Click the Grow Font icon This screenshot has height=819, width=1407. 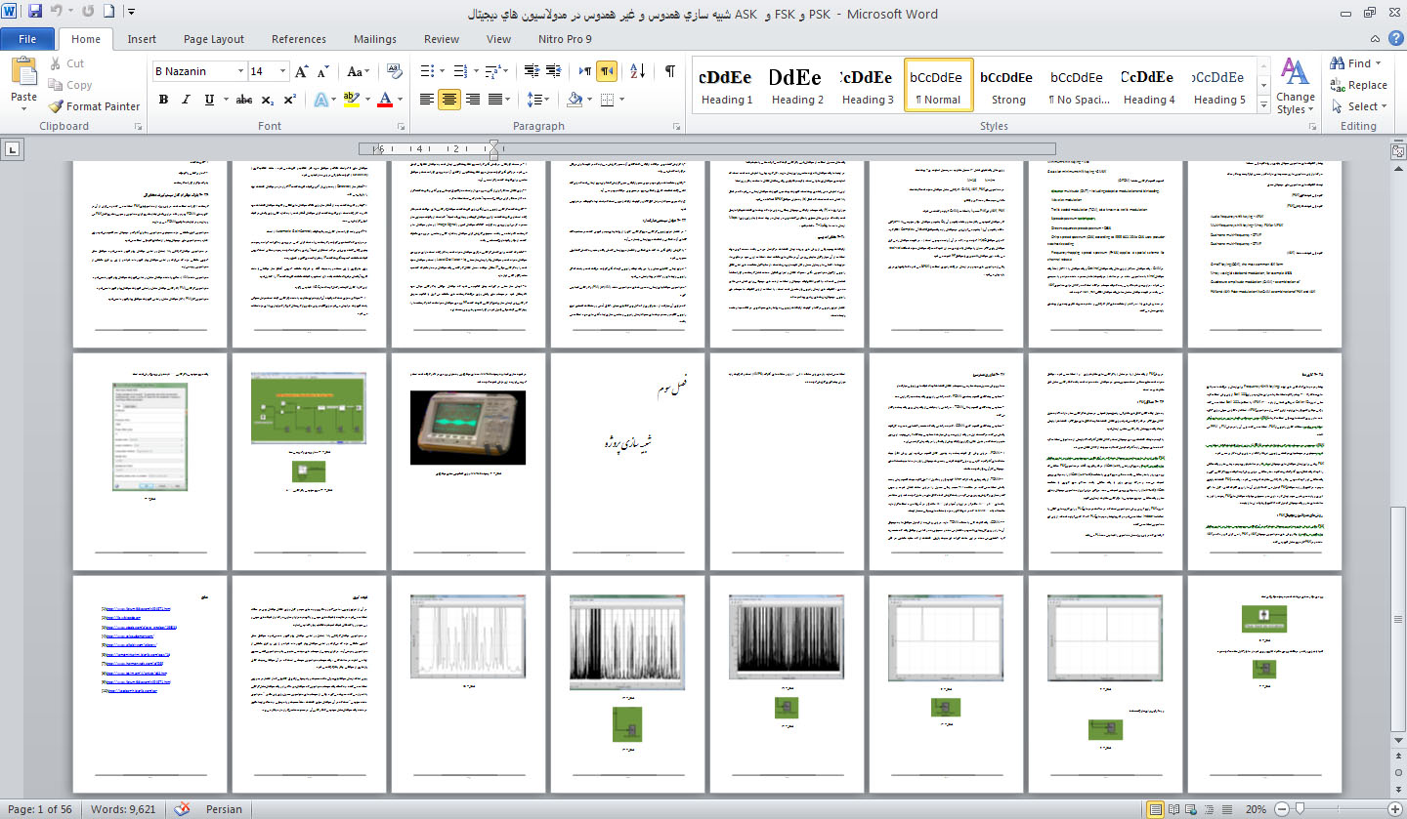coord(302,71)
